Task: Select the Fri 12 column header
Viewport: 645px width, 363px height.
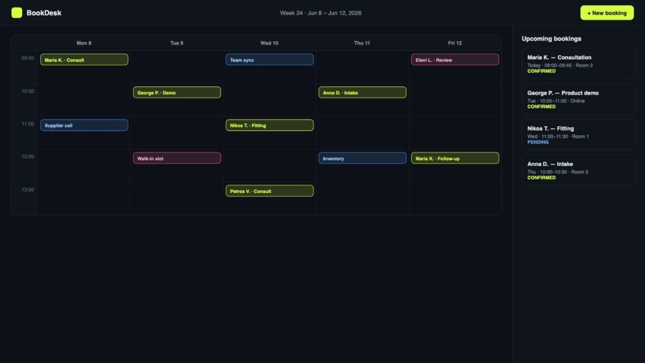Action: tap(455, 43)
